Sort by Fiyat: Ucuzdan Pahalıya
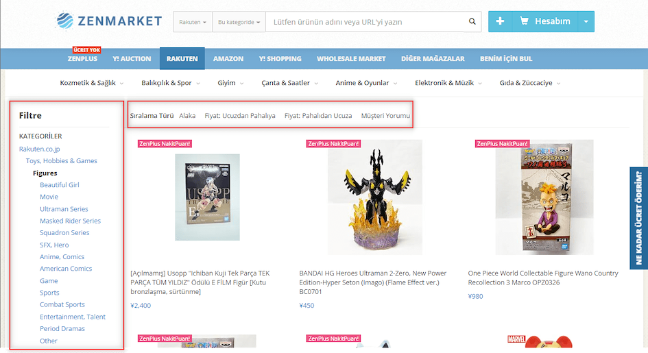 [x=240, y=116]
